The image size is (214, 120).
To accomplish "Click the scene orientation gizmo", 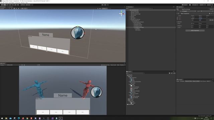I will pos(121,14).
